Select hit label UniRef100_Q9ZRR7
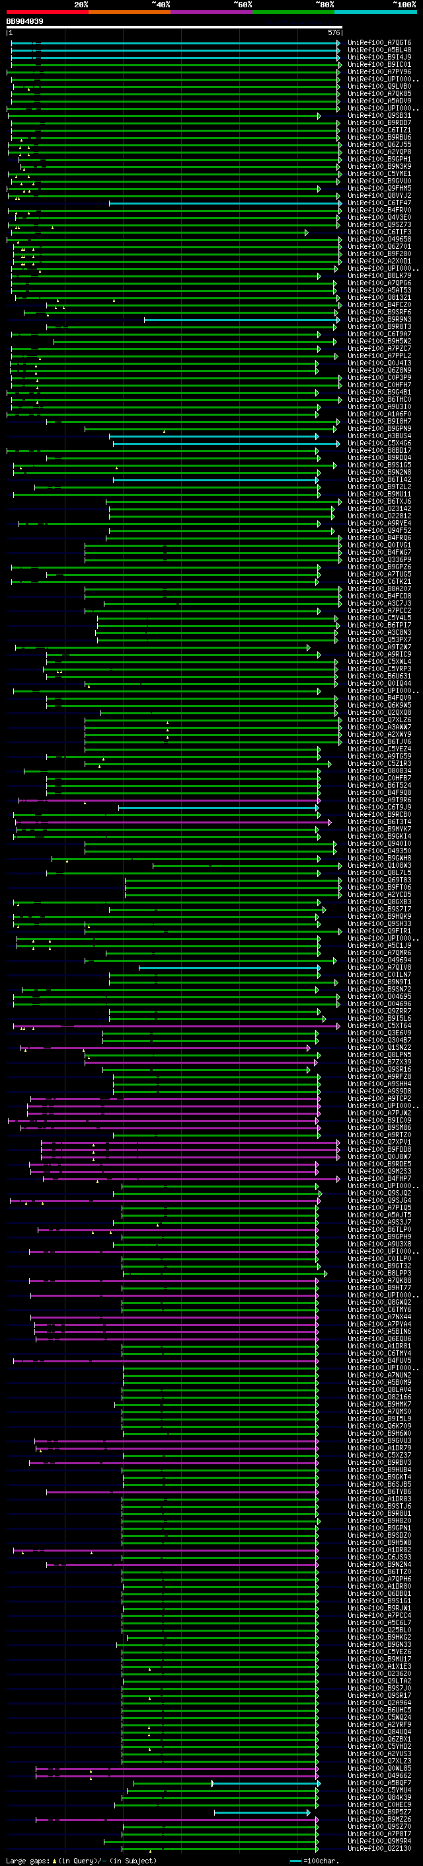This screenshot has width=423, height=1866. pyautogui.click(x=379, y=1012)
